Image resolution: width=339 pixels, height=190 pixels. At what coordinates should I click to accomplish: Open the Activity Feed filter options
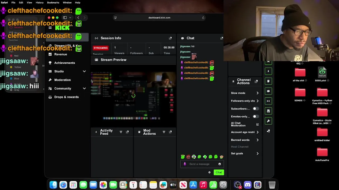coord(121,132)
